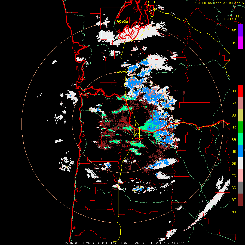This screenshot has height=245, width=245.
Task: Click the 'ND' legend label text
Action: click(x=234, y=212)
